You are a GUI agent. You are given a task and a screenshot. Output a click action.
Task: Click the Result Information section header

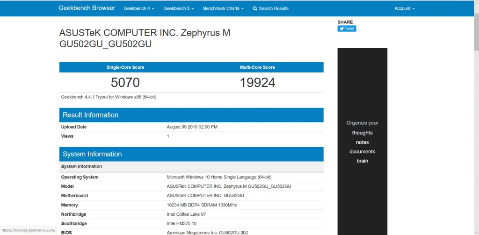coord(191,115)
